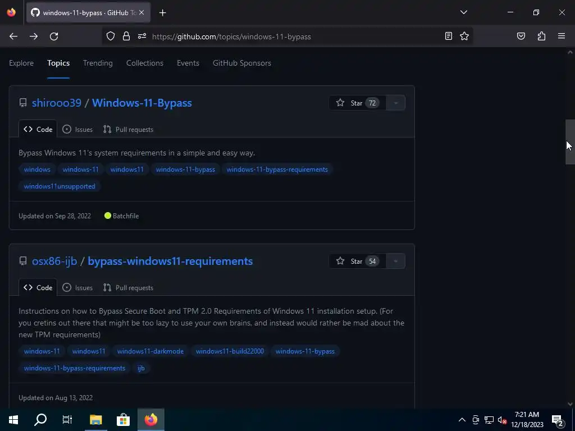The width and height of the screenshot is (575, 431).
Task: Expand the star list dropdown beside Star 72
Action: point(396,103)
